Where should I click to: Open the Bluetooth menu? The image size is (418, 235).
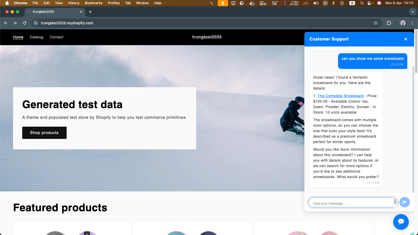[x=333, y=3]
